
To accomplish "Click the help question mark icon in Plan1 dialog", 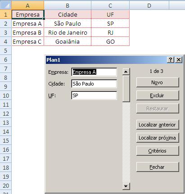I will [171, 60].
